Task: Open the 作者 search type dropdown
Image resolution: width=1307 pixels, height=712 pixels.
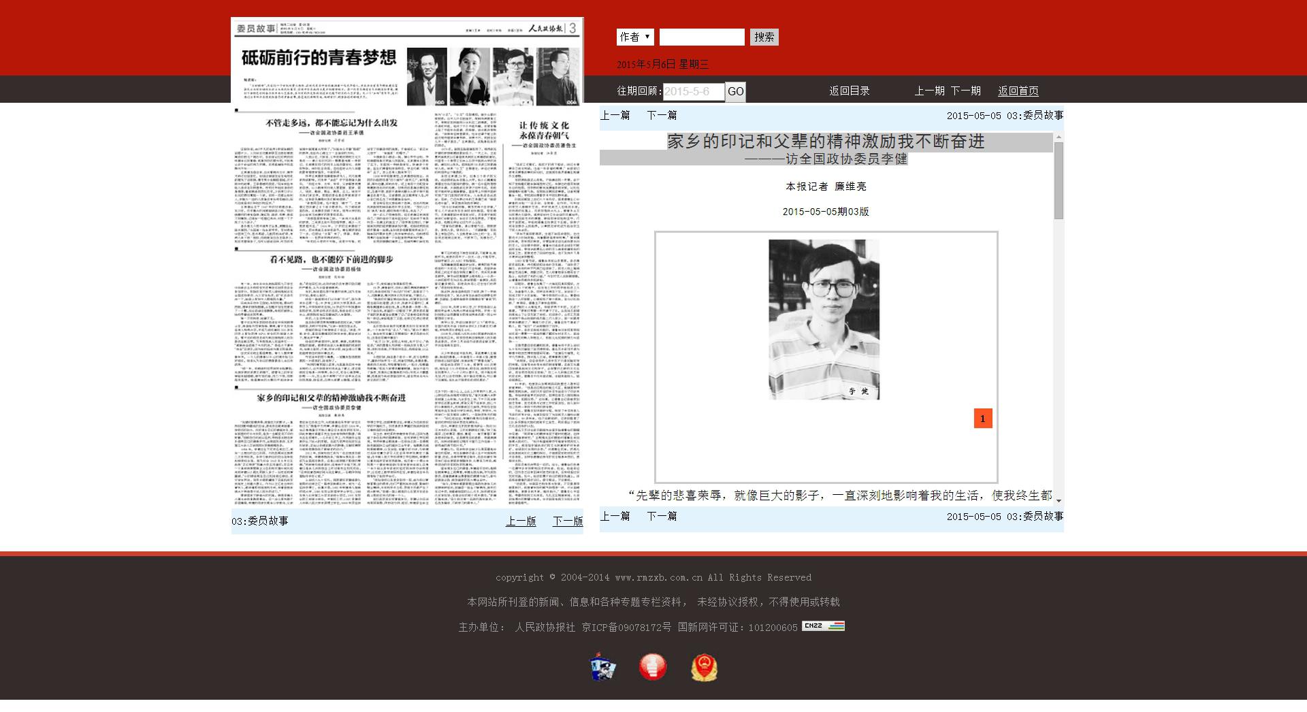Action: point(634,37)
